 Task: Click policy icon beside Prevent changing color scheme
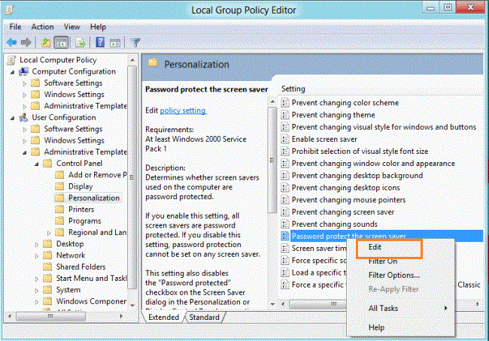[285, 102]
